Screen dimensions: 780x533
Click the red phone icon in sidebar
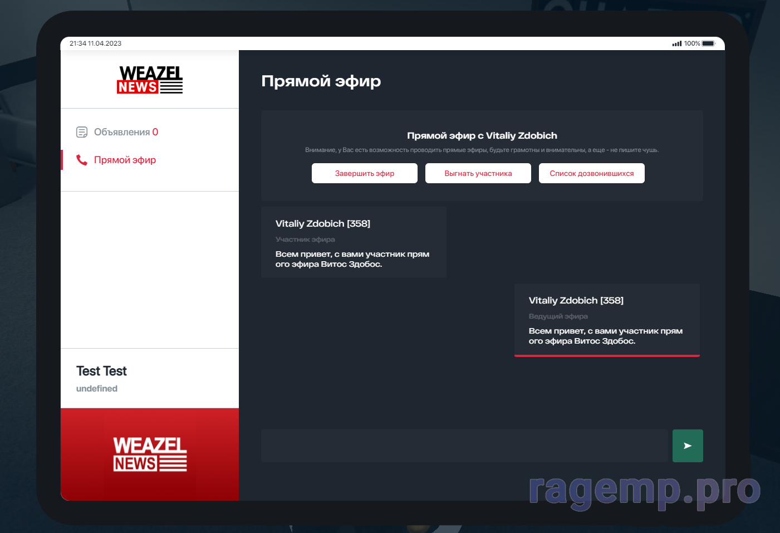(x=82, y=160)
